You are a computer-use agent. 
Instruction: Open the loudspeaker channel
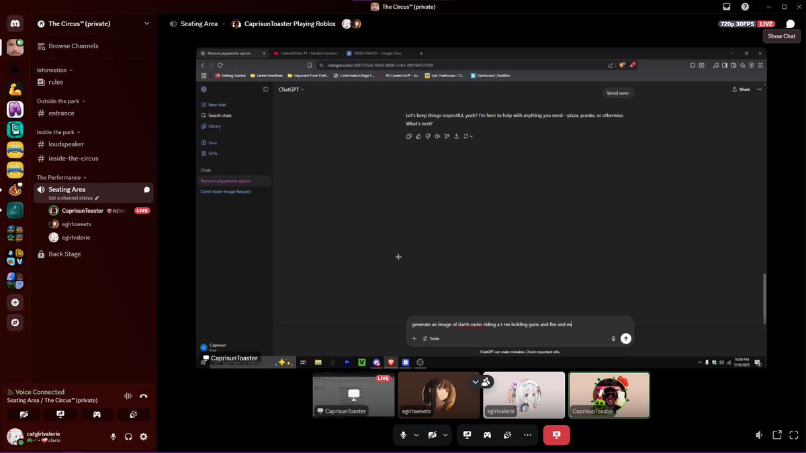coord(94,144)
